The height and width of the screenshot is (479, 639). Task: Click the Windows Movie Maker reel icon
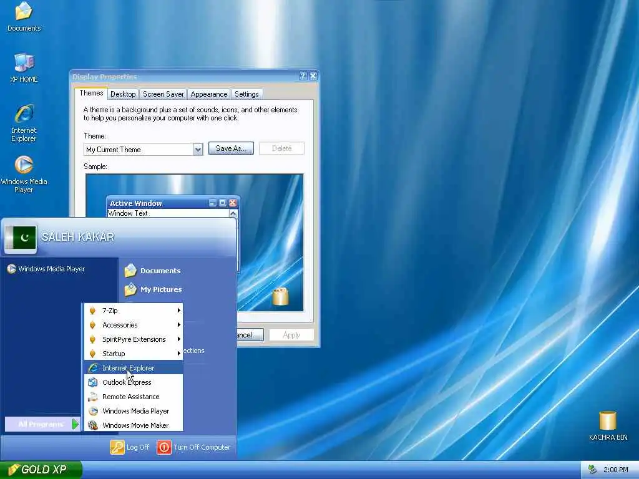pos(93,425)
